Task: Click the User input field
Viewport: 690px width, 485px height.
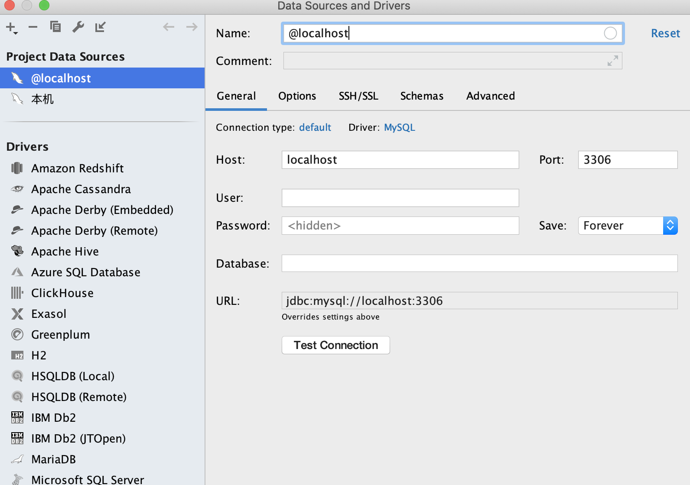Action: [400, 198]
